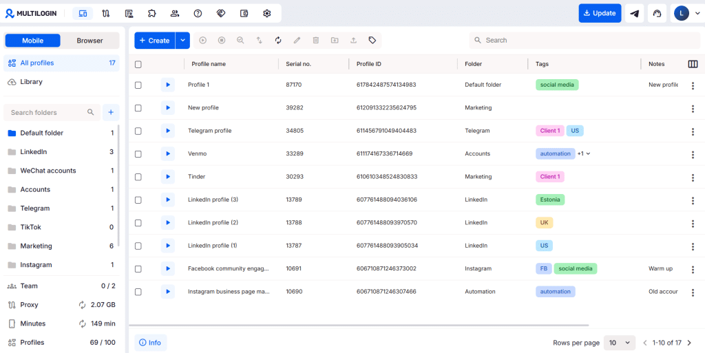The height and width of the screenshot is (353, 705).
Task: Click the tag toolbar icon
Action: point(372,41)
